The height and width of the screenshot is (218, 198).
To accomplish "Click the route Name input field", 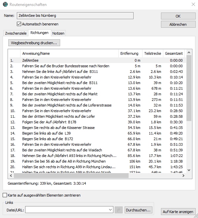I will pyautogui.click(x=75, y=16).
